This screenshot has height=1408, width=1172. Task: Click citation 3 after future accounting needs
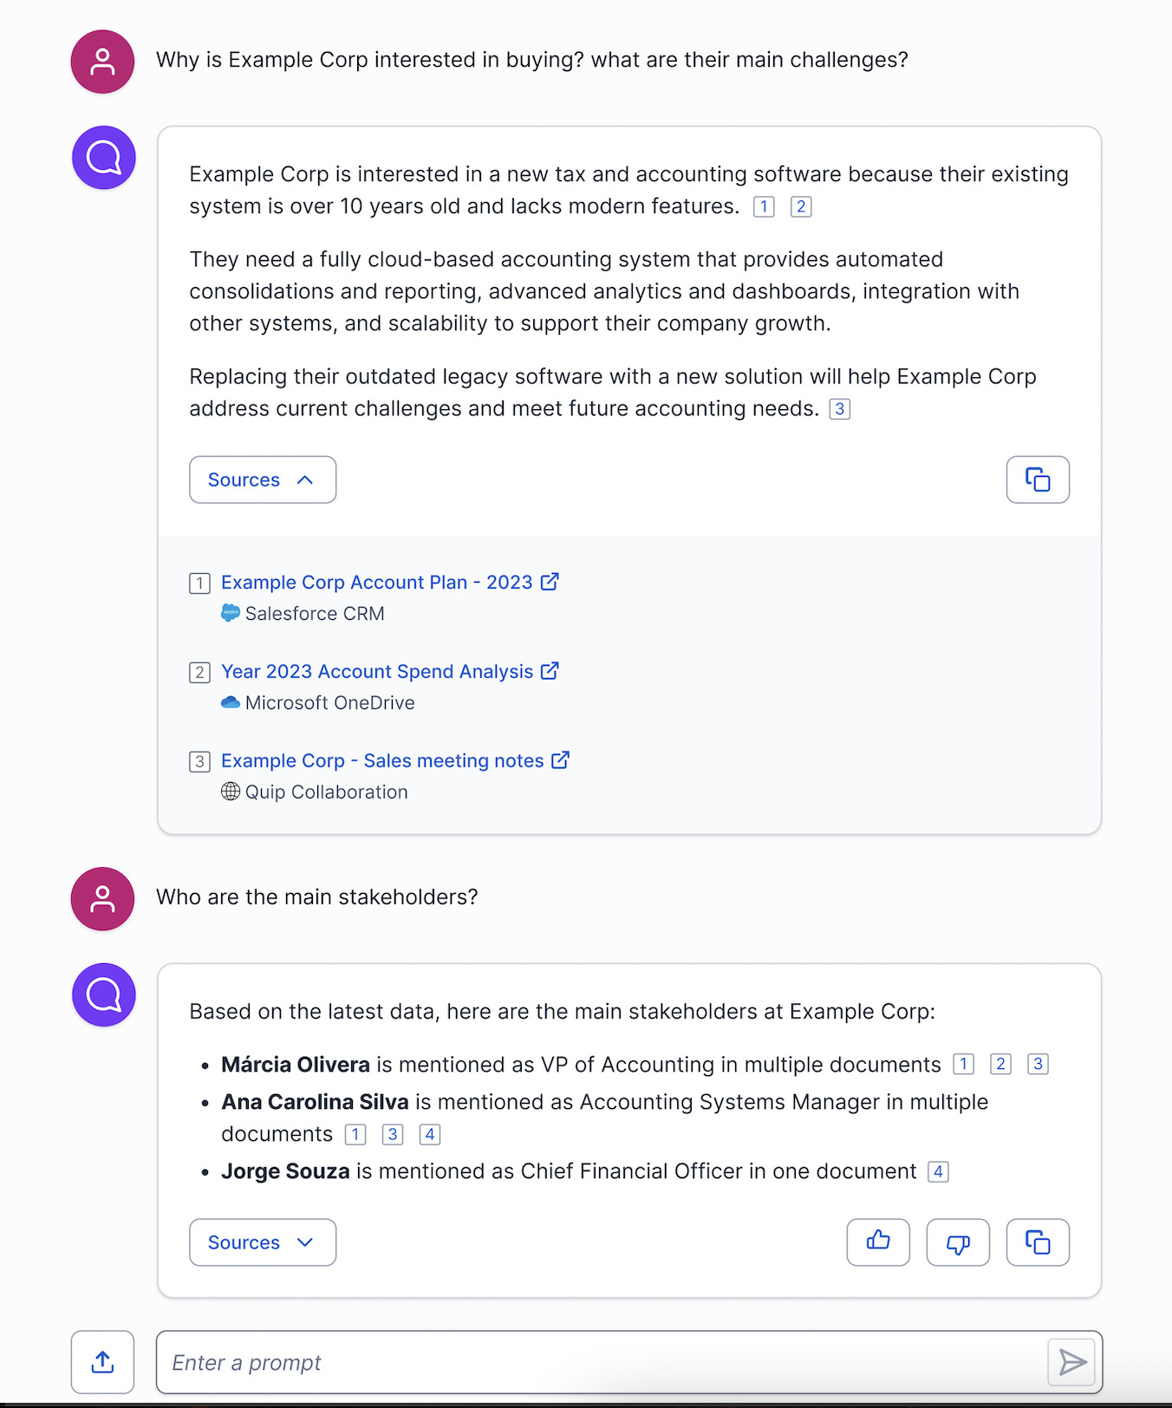[x=840, y=409]
